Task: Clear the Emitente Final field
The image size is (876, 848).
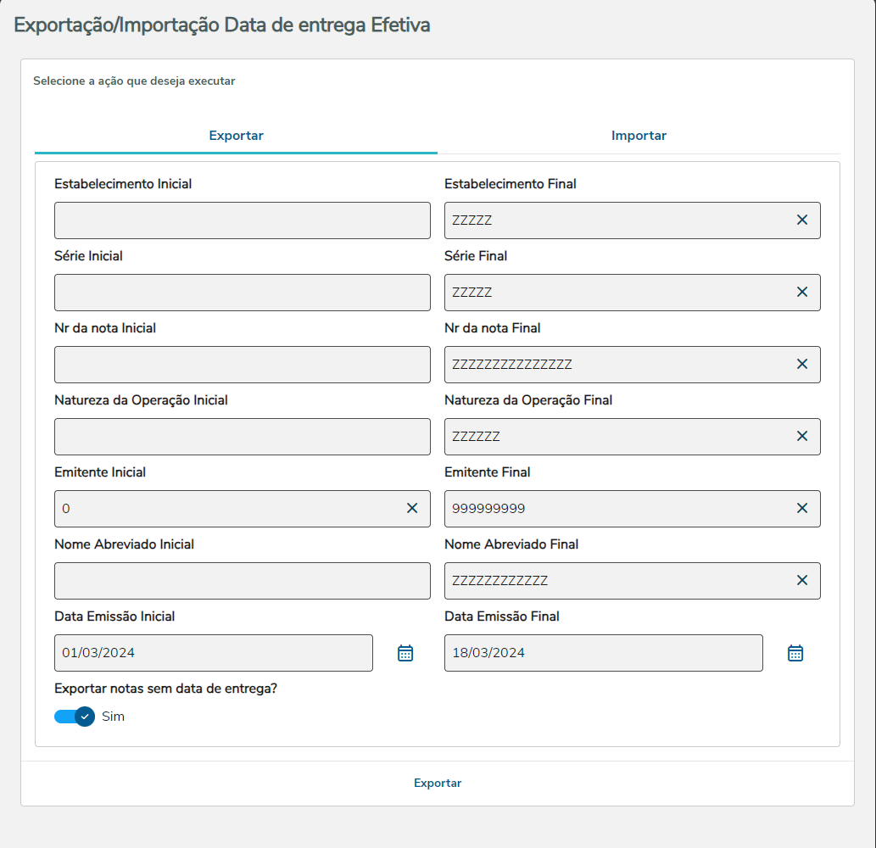Action: click(801, 509)
